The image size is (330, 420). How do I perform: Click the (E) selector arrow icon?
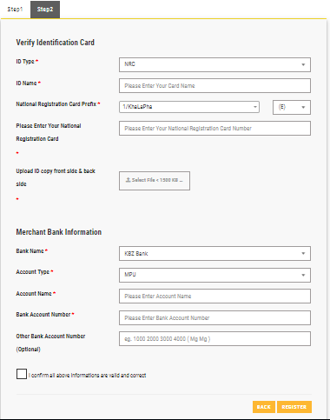pos(303,107)
